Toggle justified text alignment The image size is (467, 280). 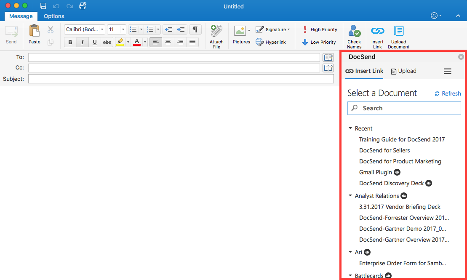pyautogui.click(x=192, y=42)
